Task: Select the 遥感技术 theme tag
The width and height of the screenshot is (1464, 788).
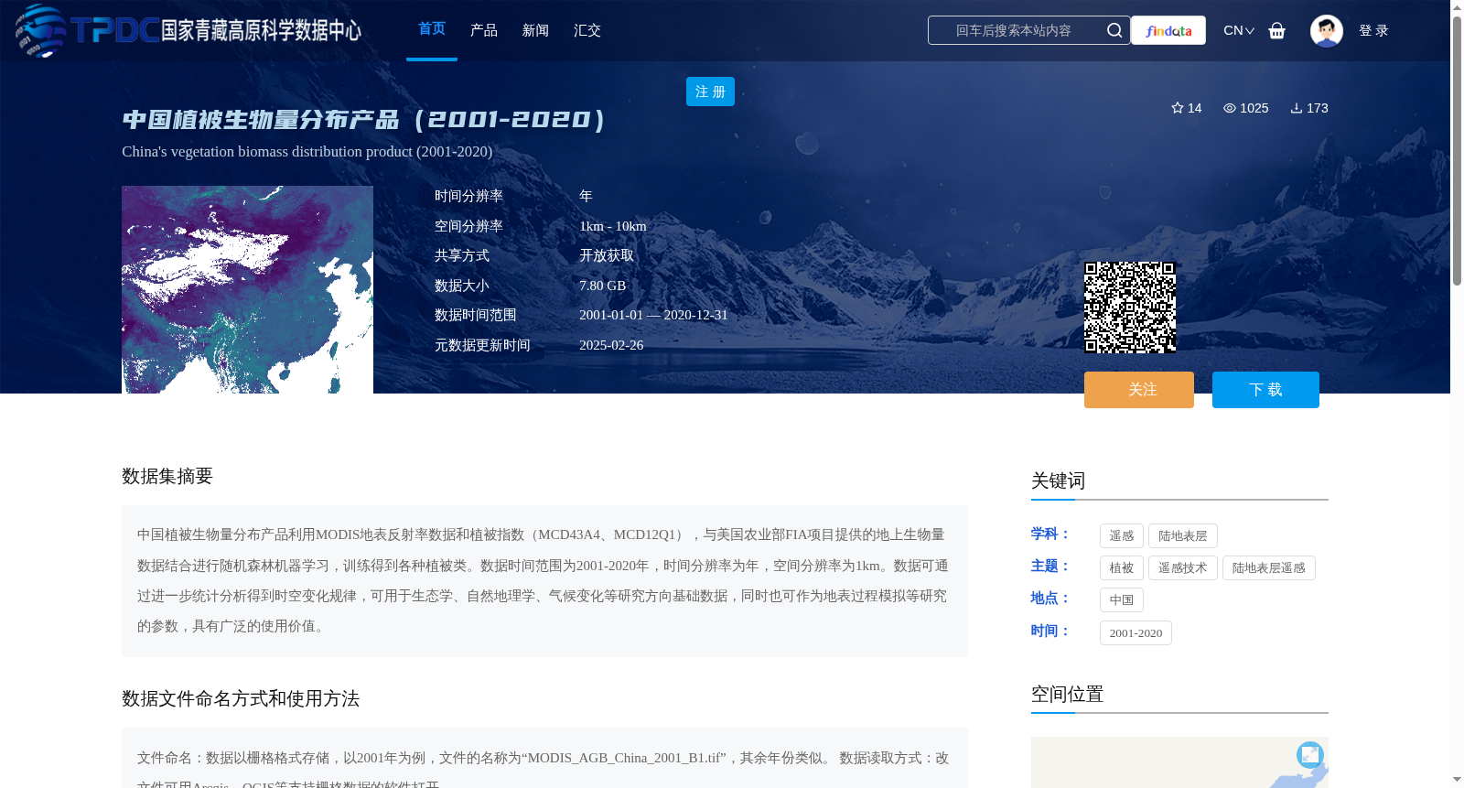Action: coord(1183,568)
